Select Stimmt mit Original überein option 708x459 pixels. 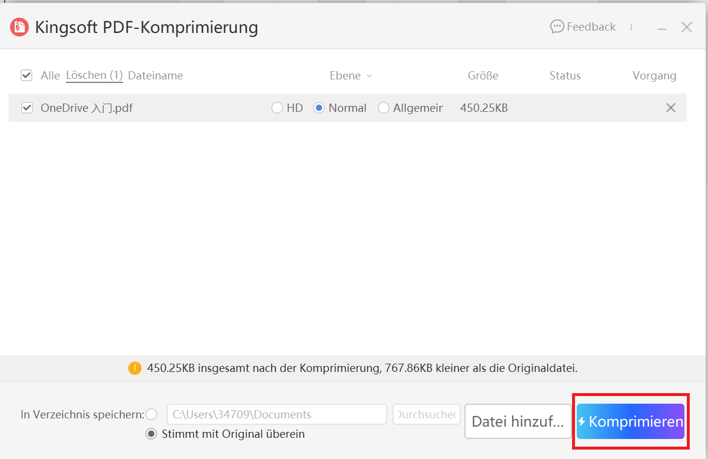[152, 434]
